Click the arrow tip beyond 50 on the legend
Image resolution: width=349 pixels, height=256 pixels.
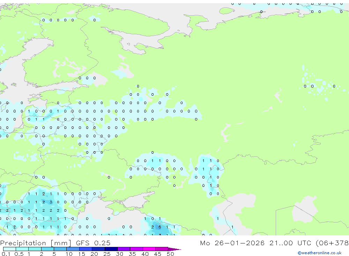[x=174, y=249]
